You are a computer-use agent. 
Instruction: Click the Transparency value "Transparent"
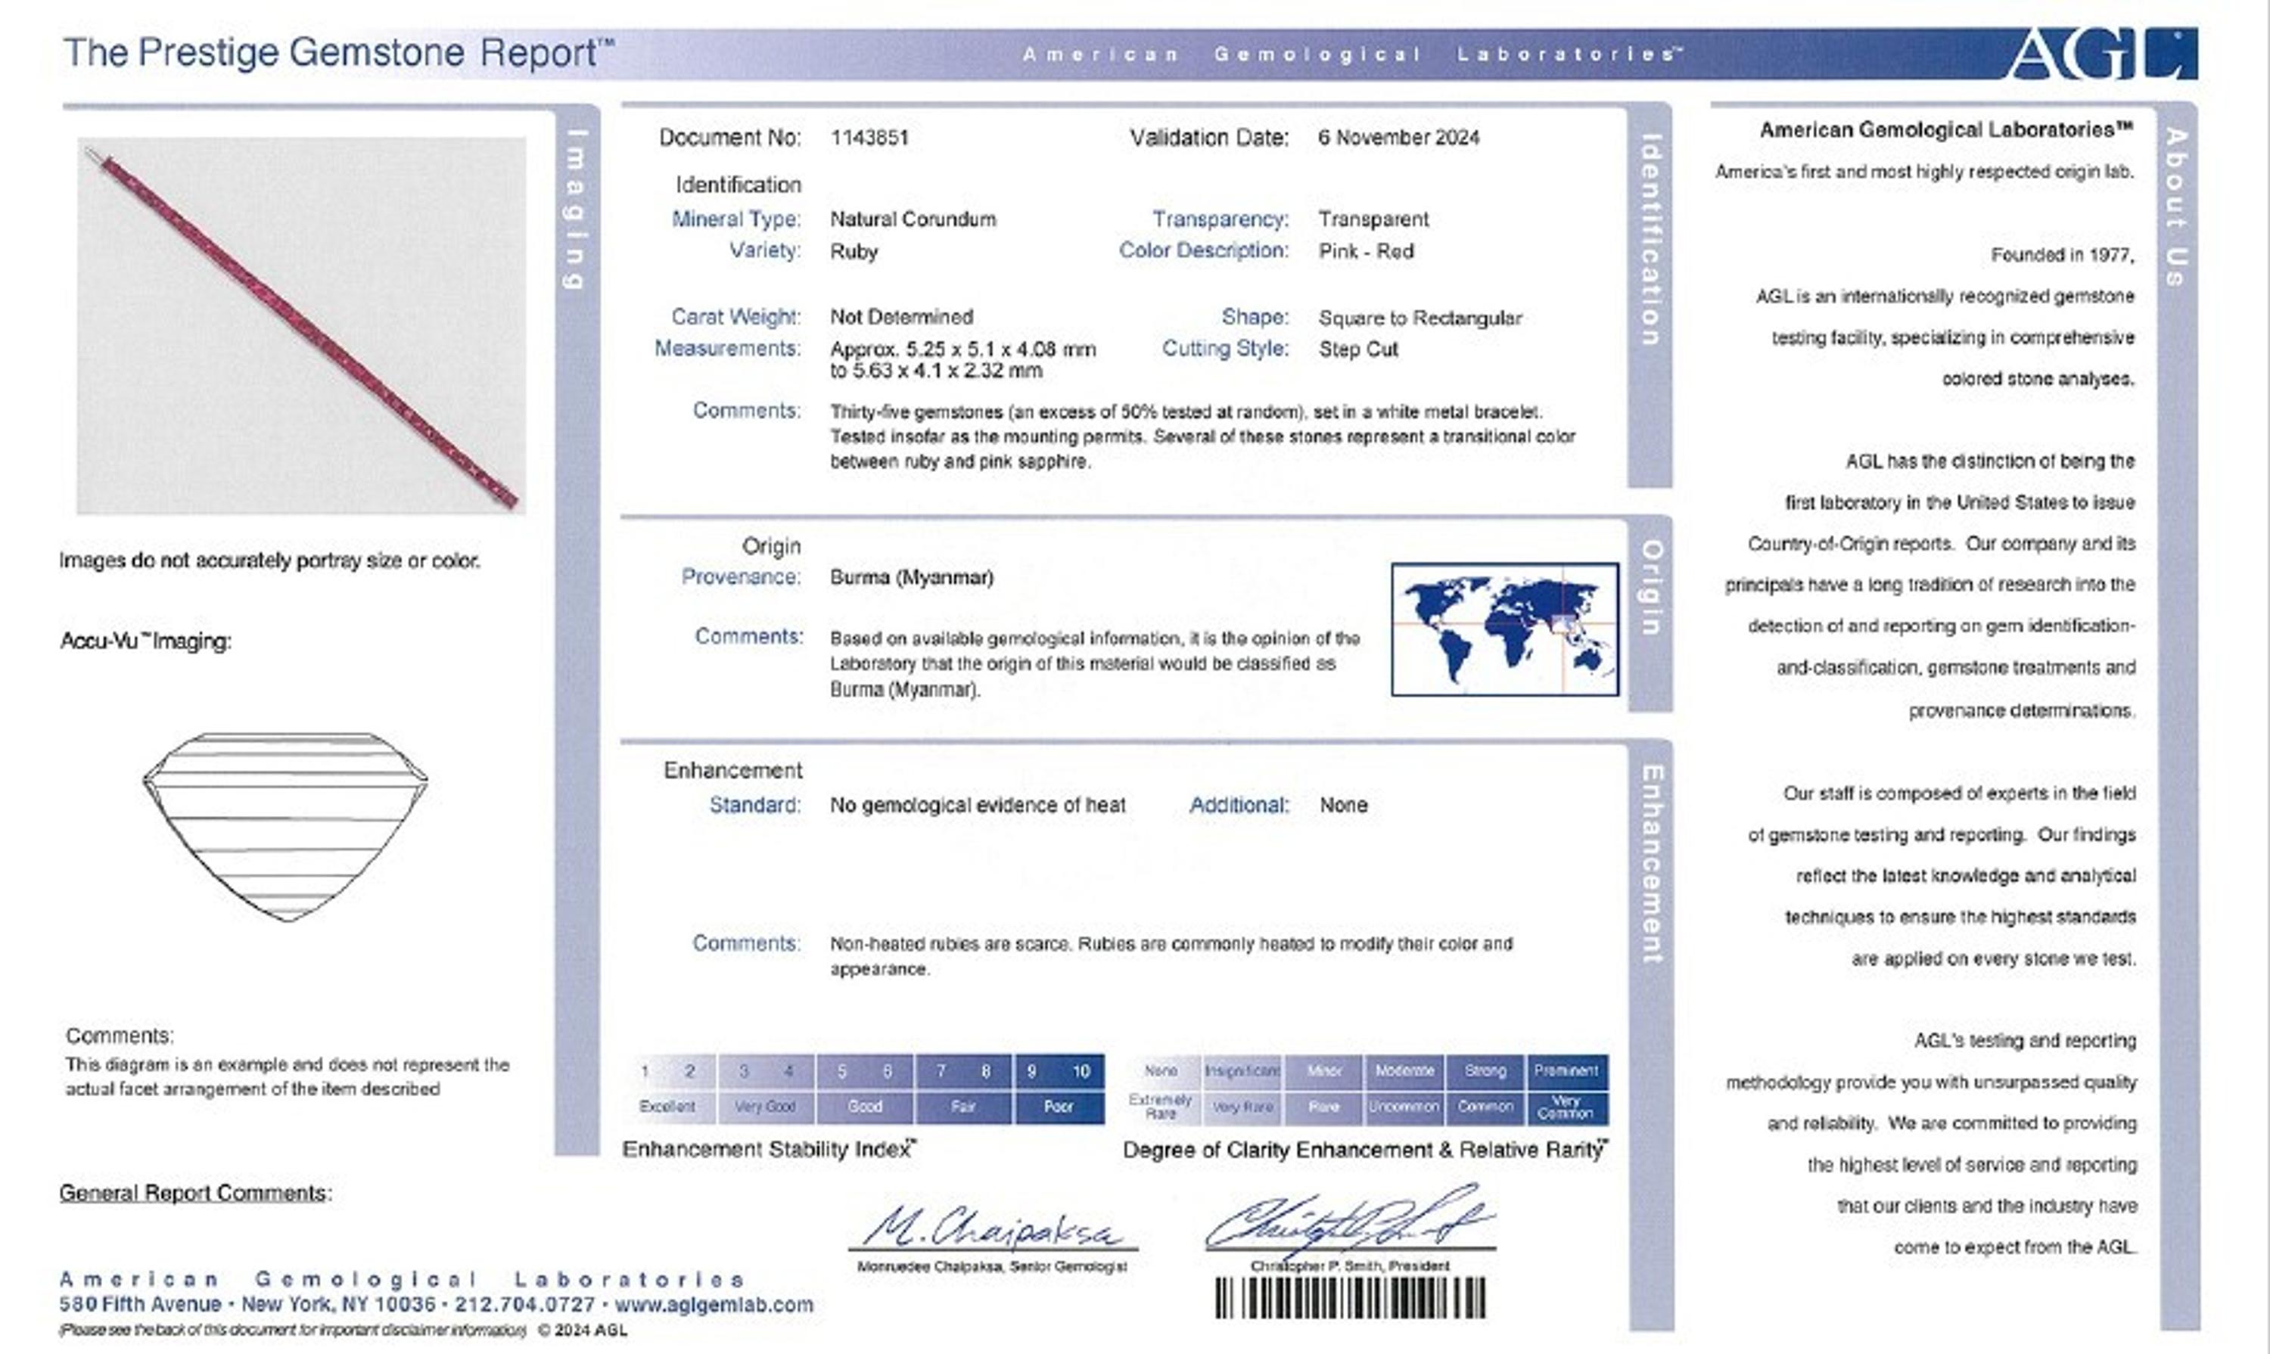click(x=1373, y=219)
